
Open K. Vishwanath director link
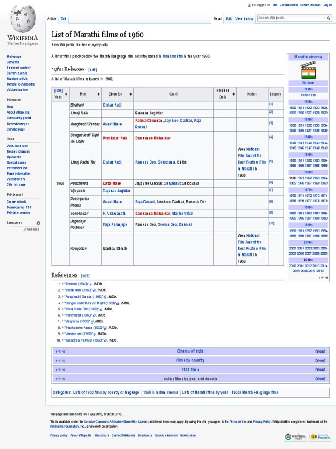114,214
